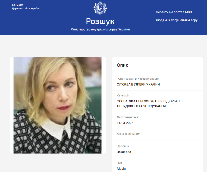
Task: Click 'Регіон (орган внутрішніх справ):' label
Action: click(138, 79)
